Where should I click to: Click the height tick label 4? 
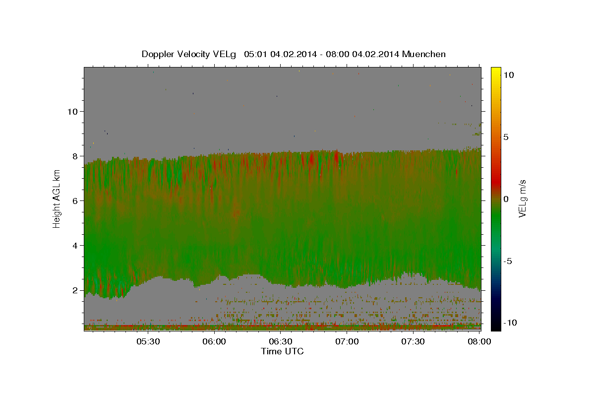(75, 245)
